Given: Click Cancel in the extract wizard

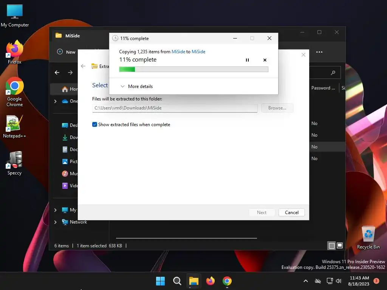Looking at the screenshot, I should click(x=291, y=212).
